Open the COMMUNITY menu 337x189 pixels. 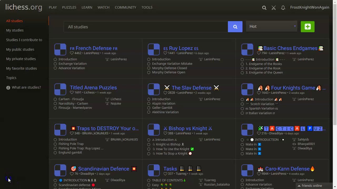pyautogui.click(x=125, y=7)
